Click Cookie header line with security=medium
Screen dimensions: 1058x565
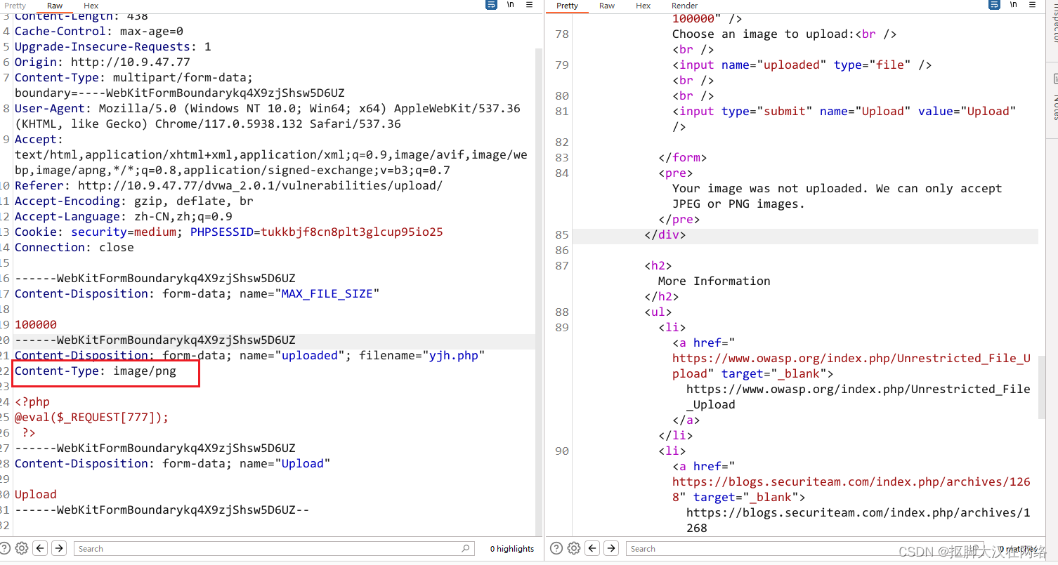229,232
